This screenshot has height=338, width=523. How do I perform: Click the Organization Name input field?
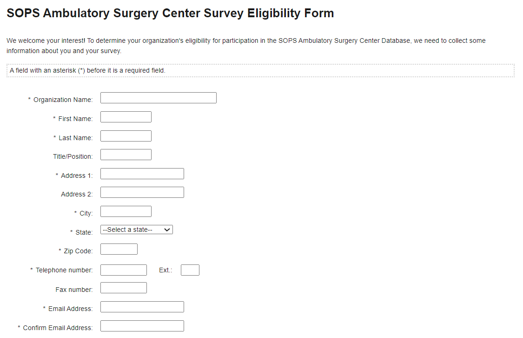[x=158, y=98]
